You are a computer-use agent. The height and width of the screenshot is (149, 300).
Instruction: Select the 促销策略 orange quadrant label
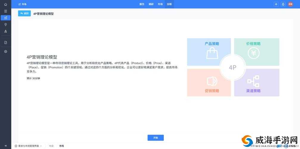[x=212, y=91]
